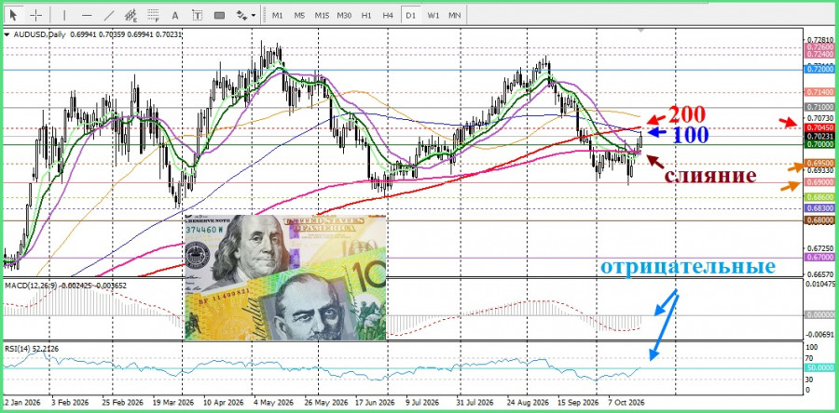Select the red 0.70450 level label

[819, 127]
